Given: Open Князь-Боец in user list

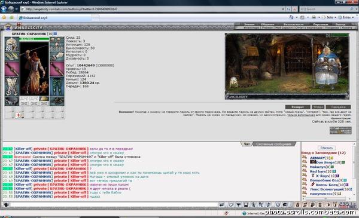Looking at the screenshot, I should click(327, 185).
